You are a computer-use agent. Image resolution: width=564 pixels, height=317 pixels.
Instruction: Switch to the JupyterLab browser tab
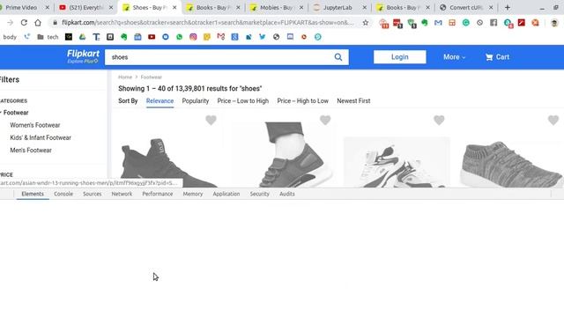(x=338, y=8)
